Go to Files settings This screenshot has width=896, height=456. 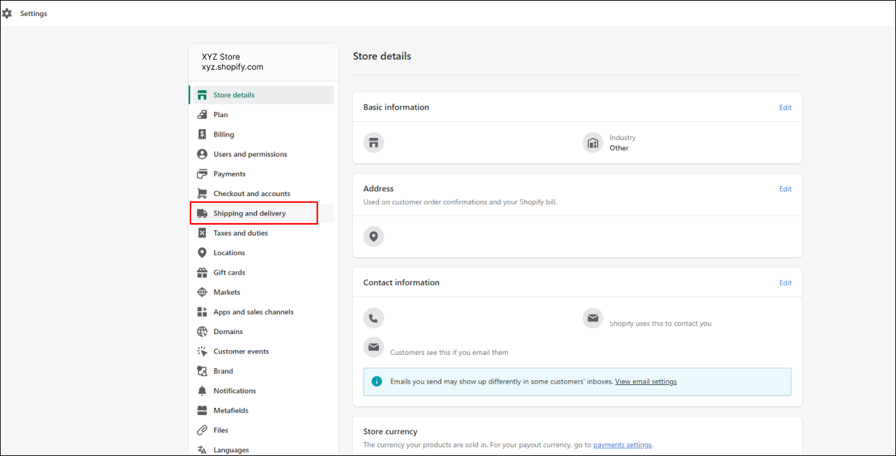point(262,431)
